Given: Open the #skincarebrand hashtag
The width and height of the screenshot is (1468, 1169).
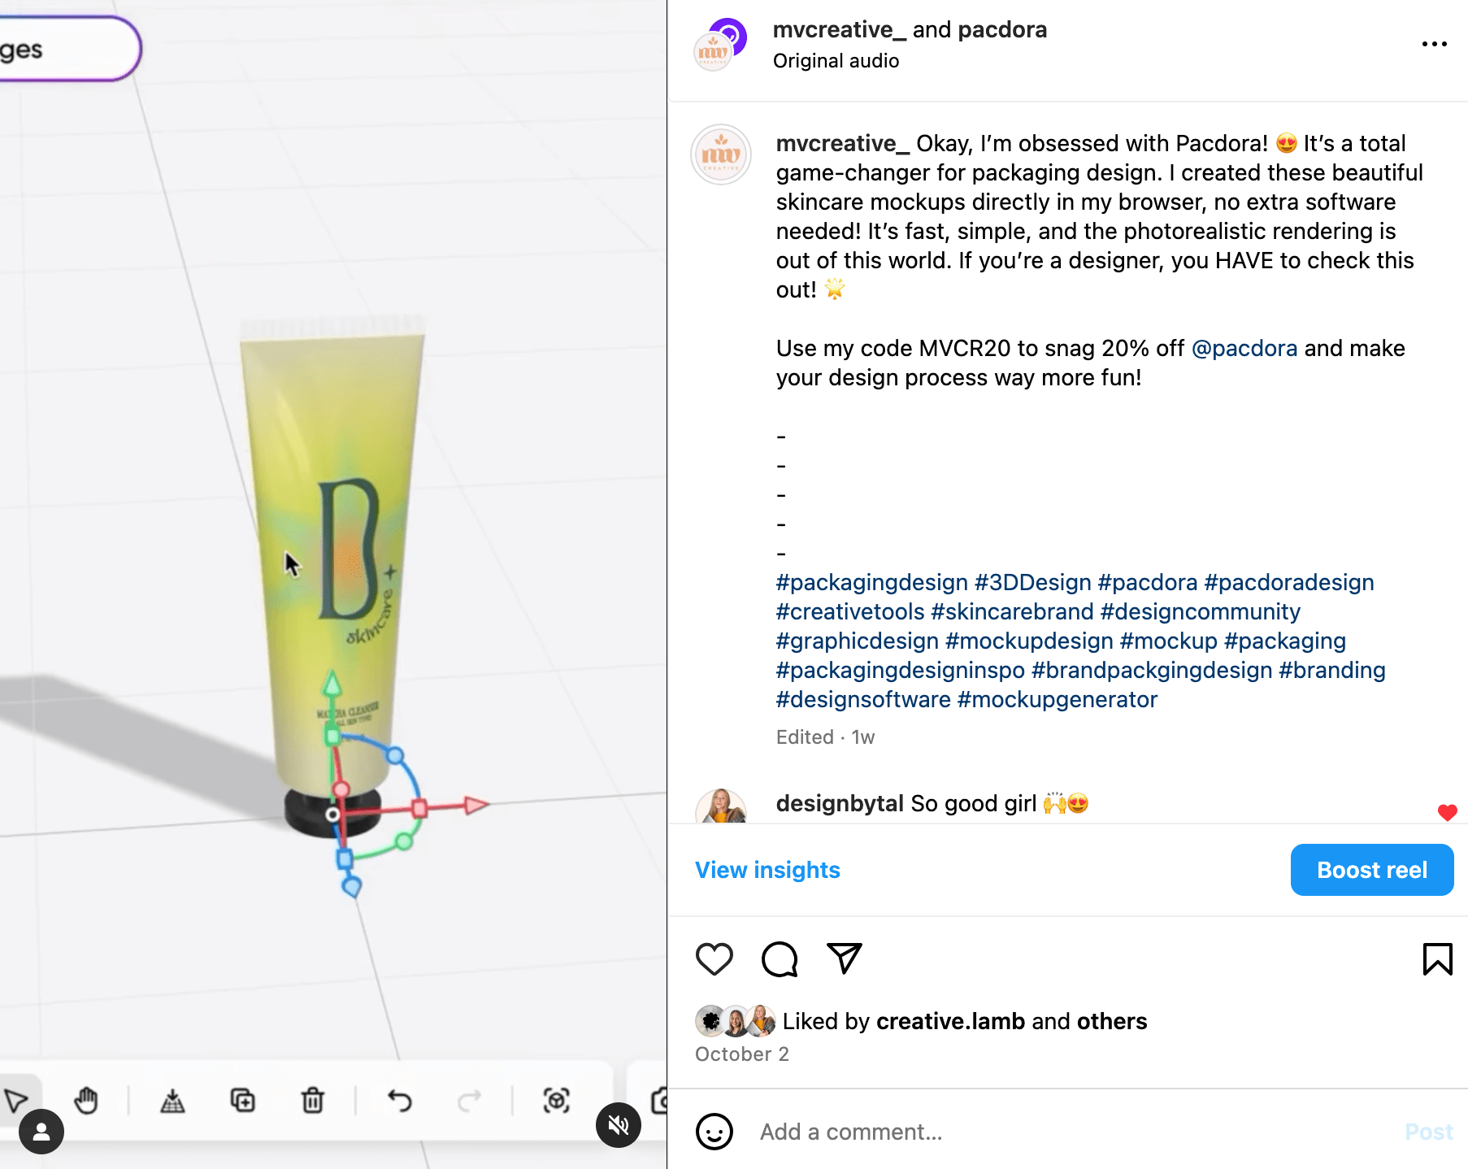Looking at the screenshot, I should 1012,611.
